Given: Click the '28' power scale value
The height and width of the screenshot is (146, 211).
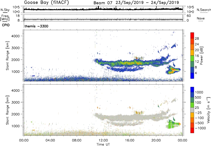Looking at the screenshot, I should tap(197, 38).
